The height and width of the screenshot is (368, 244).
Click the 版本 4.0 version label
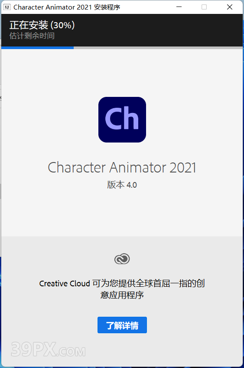tap(122, 185)
